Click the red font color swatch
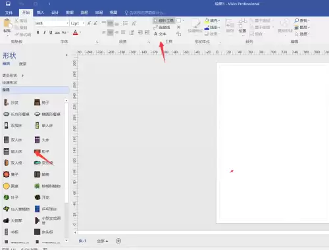The width and height of the screenshot is (329, 250). (x=75, y=33)
